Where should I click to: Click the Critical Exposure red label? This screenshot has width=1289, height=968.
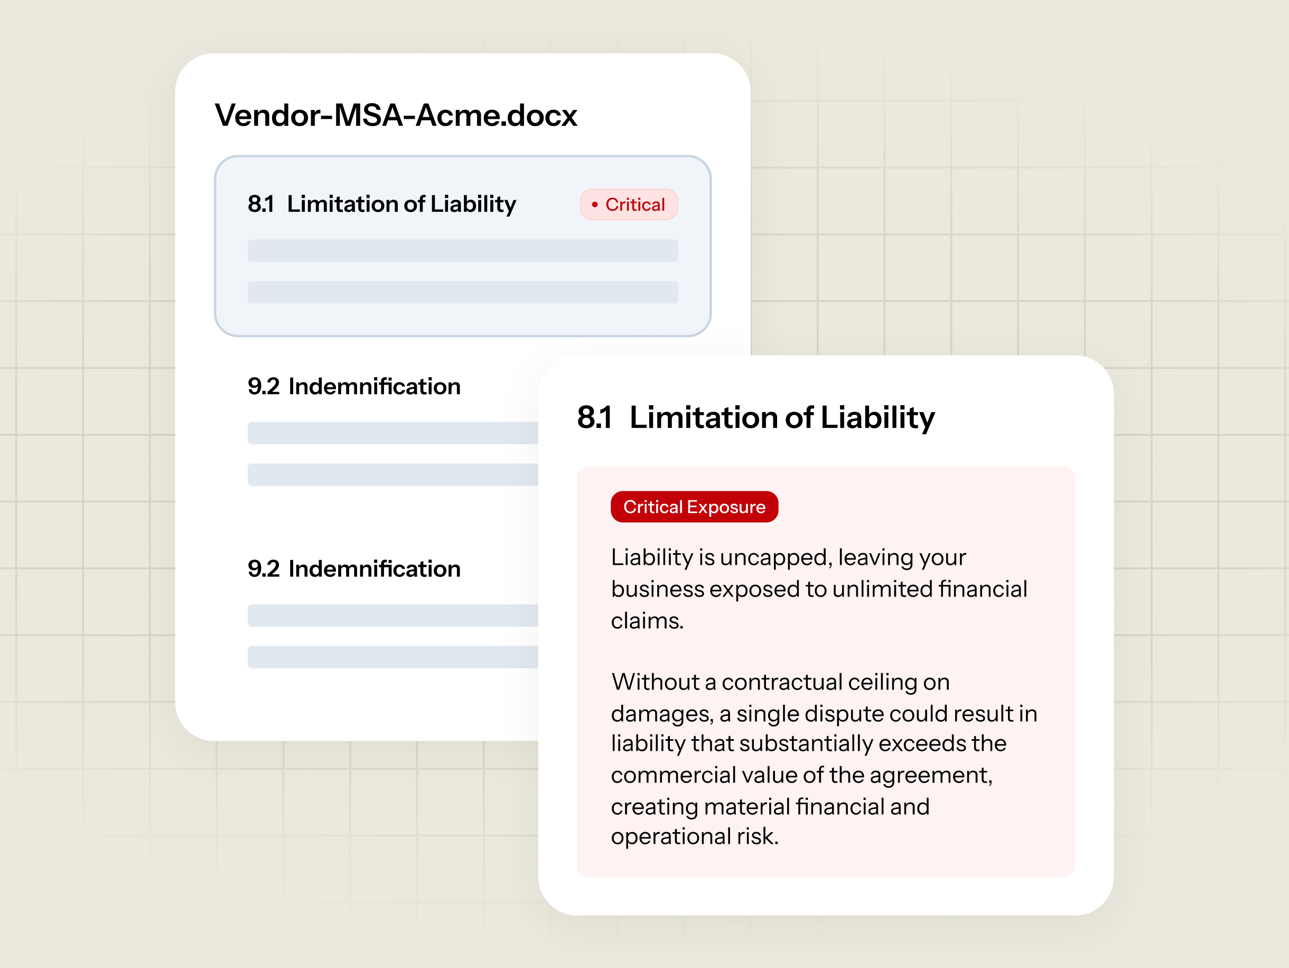[694, 507]
